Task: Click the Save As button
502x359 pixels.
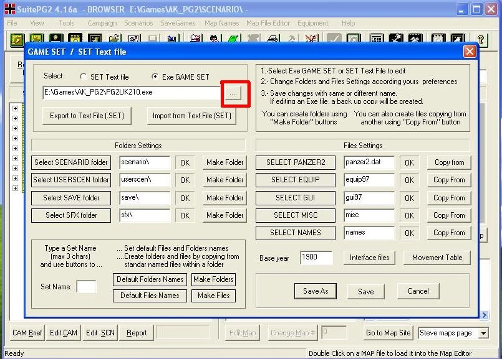Action: click(316, 291)
